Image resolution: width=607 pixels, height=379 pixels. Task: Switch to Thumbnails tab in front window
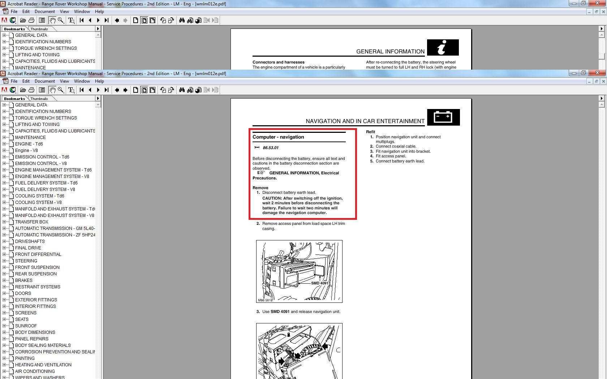click(x=39, y=99)
